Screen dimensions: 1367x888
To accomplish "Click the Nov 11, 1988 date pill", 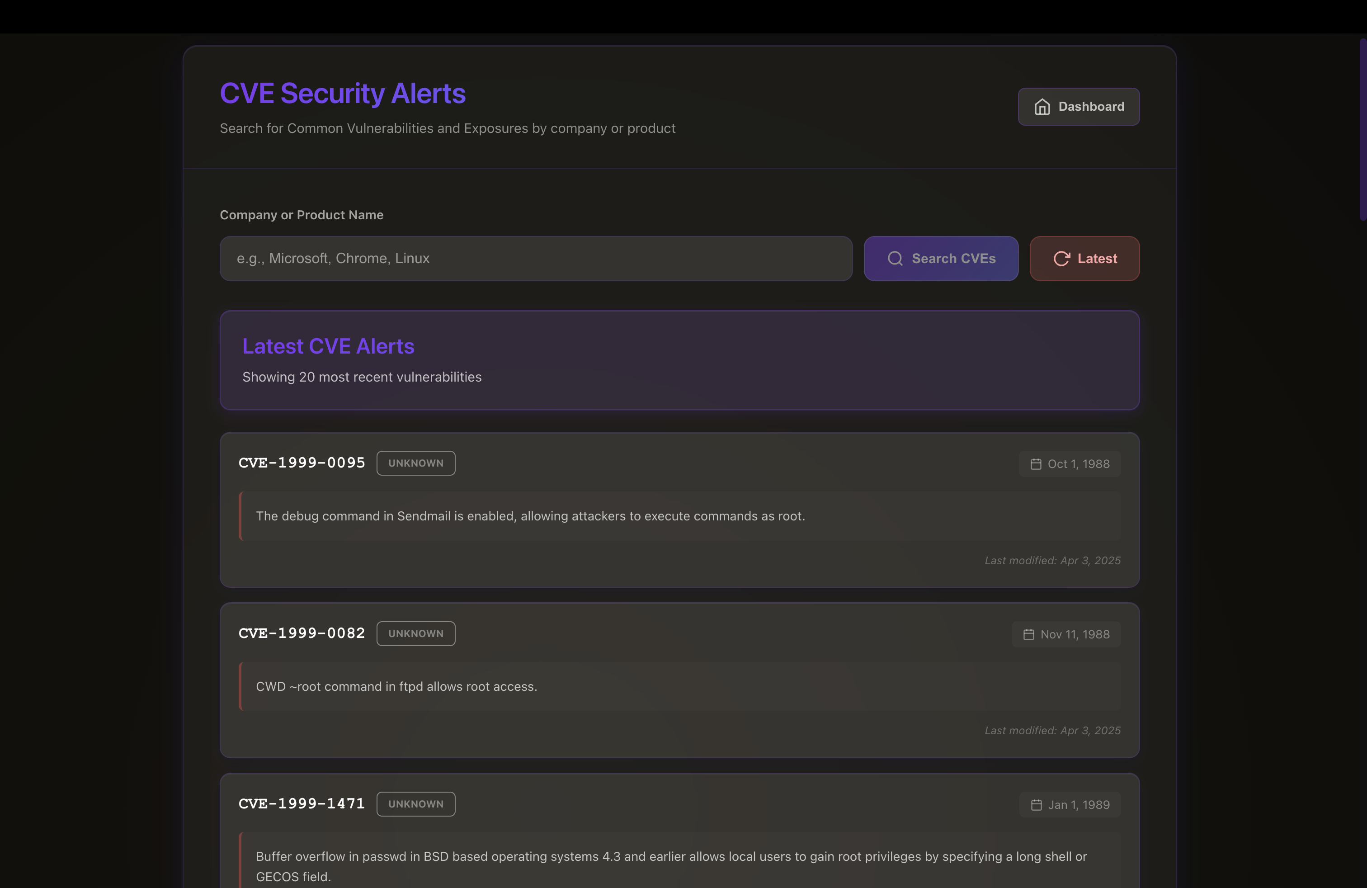I will coord(1066,634).
